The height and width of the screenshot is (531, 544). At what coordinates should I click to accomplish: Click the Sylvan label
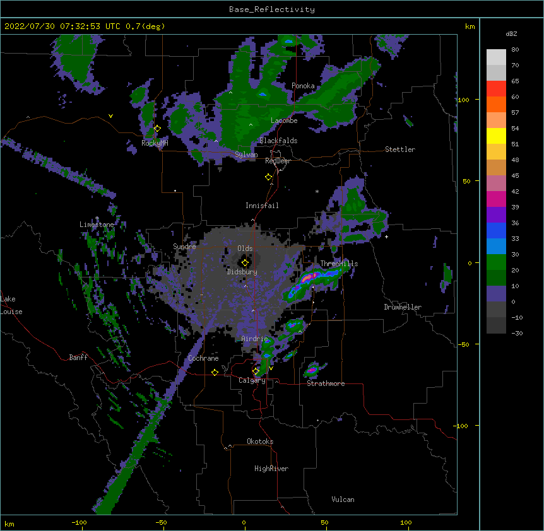(x=246, y=155)
